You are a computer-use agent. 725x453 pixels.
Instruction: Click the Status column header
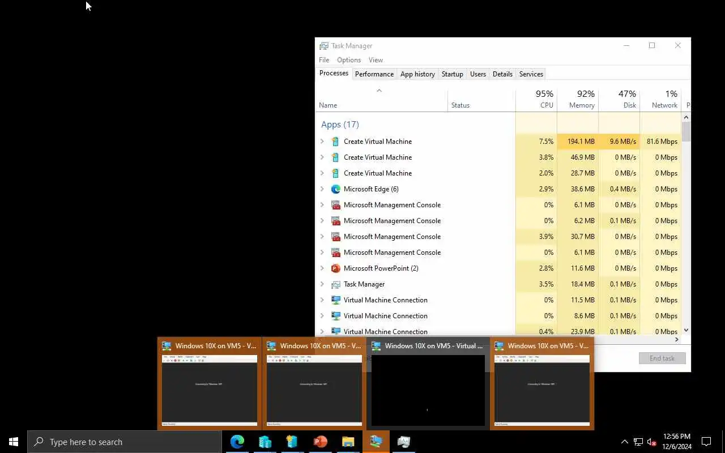click(x=481, y=99)
